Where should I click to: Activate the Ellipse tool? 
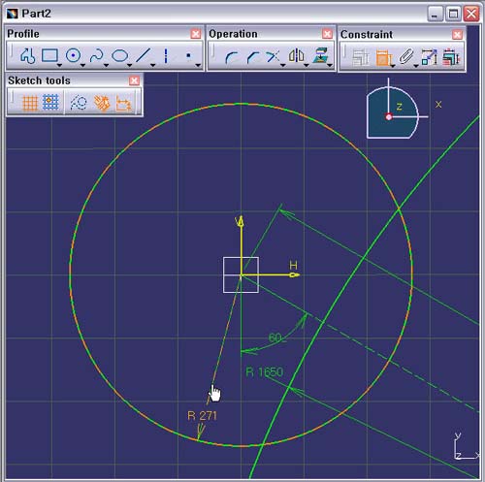(119, 56)
